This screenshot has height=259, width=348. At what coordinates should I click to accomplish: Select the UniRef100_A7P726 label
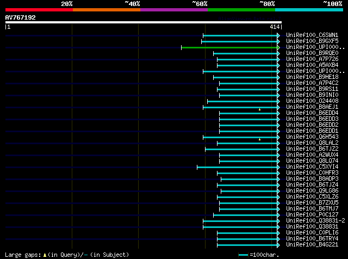pos(312,59)
